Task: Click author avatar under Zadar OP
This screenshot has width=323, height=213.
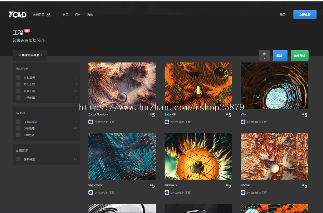Action: click(167, 122)
